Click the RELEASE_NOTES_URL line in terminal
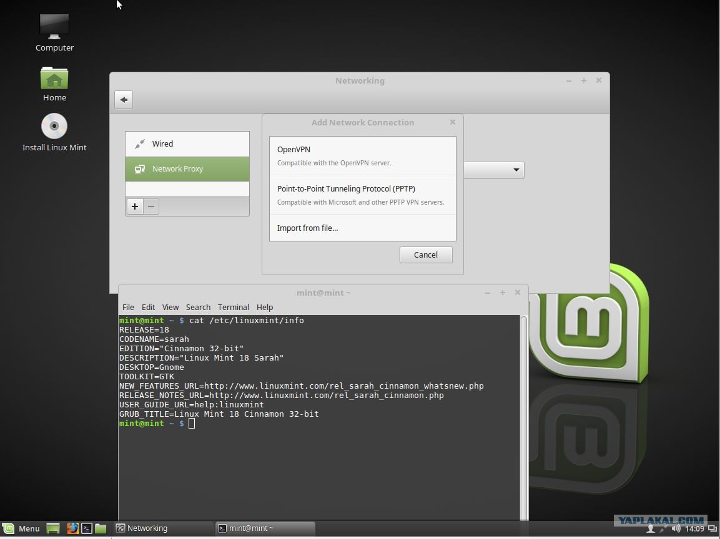This screenshot has width=720, height=539. click(x=282, y=396)
